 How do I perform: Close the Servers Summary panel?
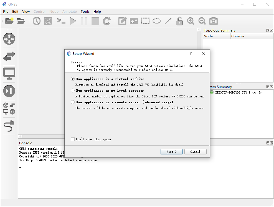(x=272, y=87)
